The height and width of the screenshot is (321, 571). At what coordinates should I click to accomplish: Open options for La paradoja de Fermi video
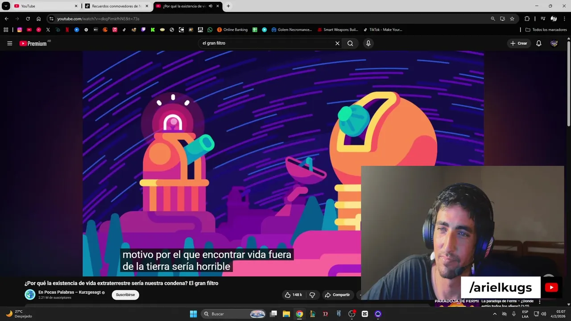[x=540, y=302]
